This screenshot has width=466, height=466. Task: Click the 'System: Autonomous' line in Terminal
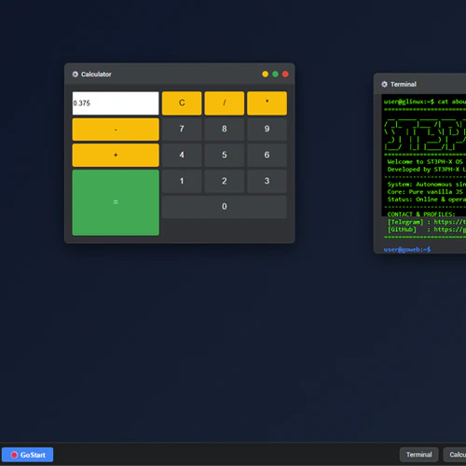(427, 185)
